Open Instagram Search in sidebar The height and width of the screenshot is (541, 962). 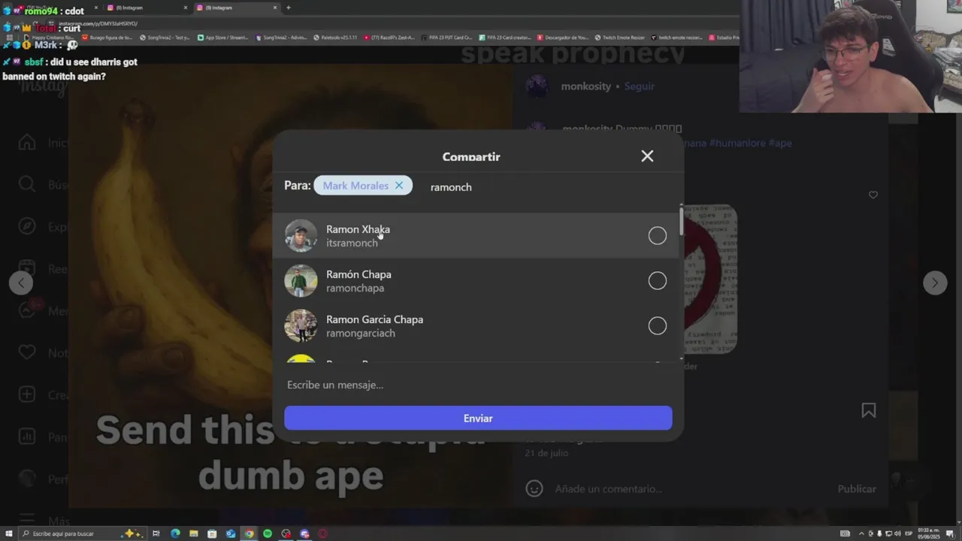[x=27, y=185]
